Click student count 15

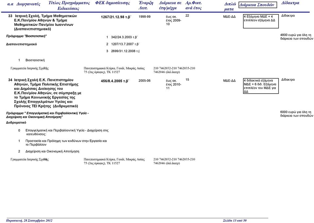[x=187, y=80]
